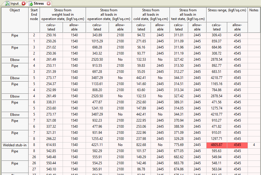Click the value 697.28 cell
The image size is (261, 175).
pyautogui.click(x=97, y=72)
